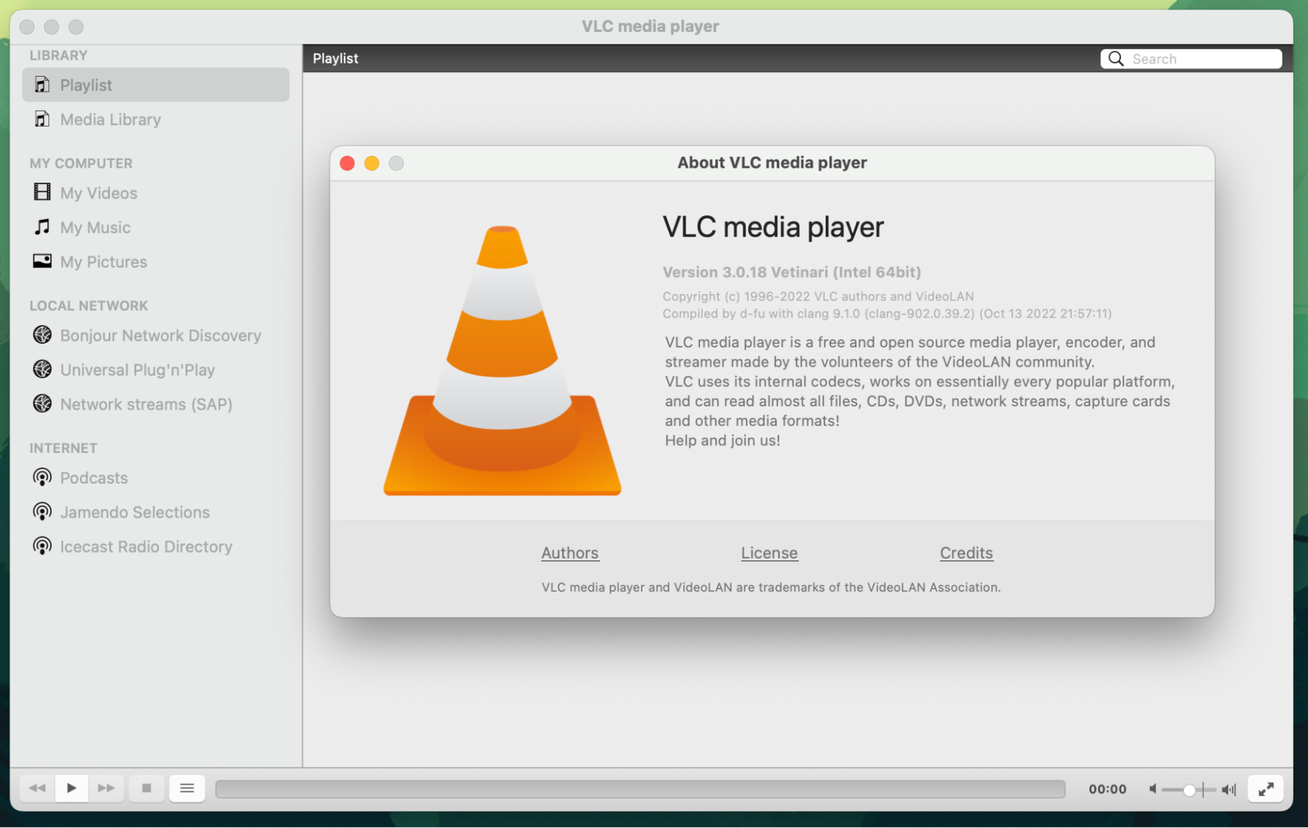
Task: Enter fullscreen using the expand icon
Action: coord(1265,789)
